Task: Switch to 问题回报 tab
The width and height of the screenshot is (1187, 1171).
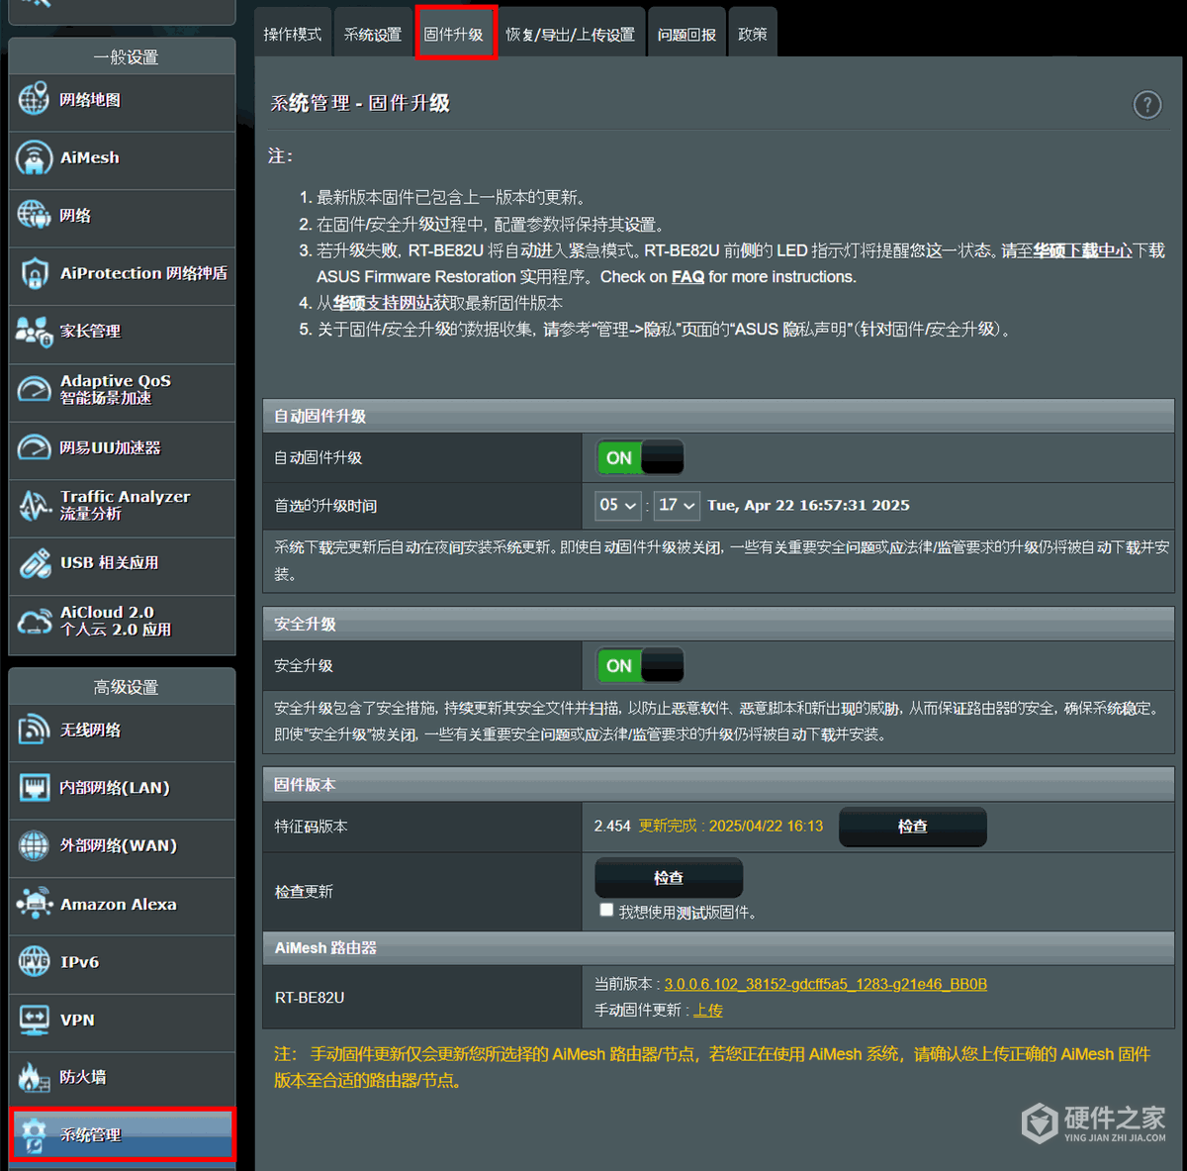Action: tap(686, 34)
